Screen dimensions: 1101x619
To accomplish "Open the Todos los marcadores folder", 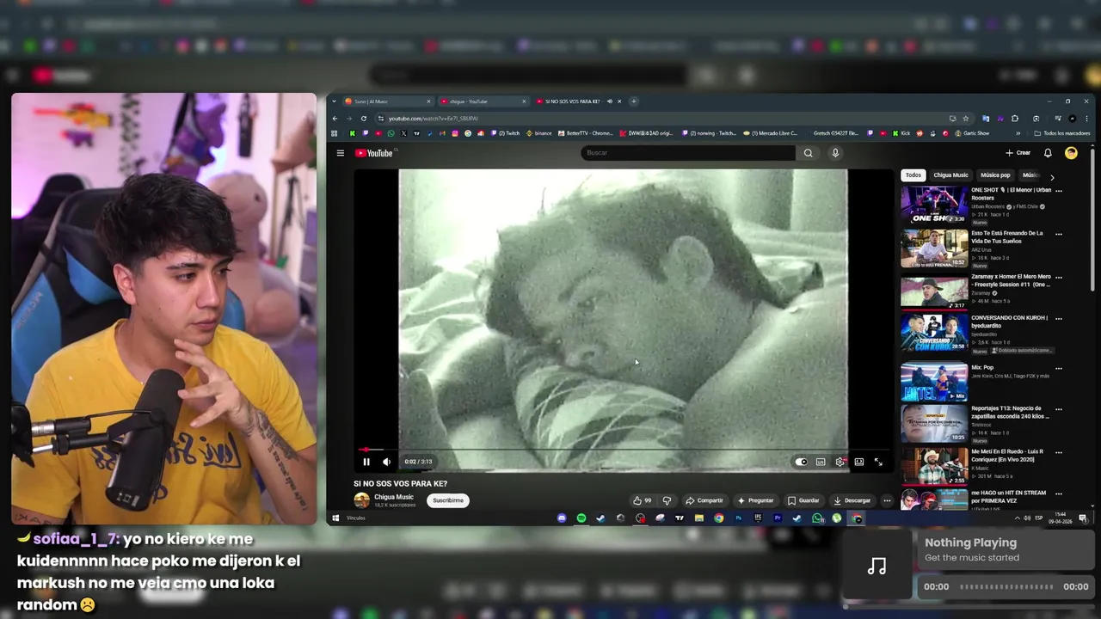I will pyautogui.click(x=1062, y=133).
